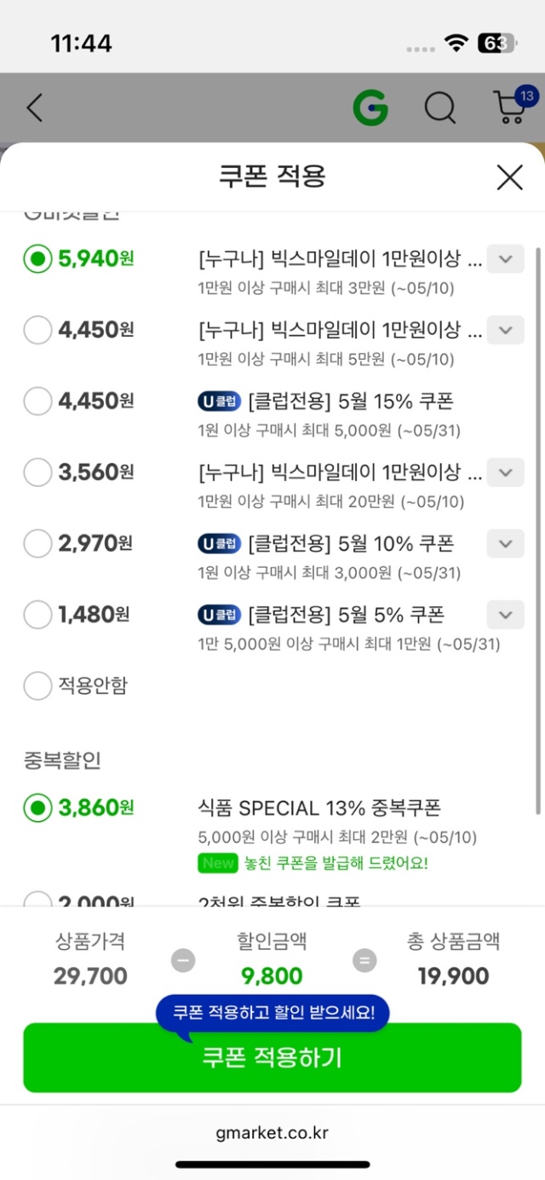
Task: Expand the 클럽전용 5월 10% 쿠폰 details
Action: (505, 543)
